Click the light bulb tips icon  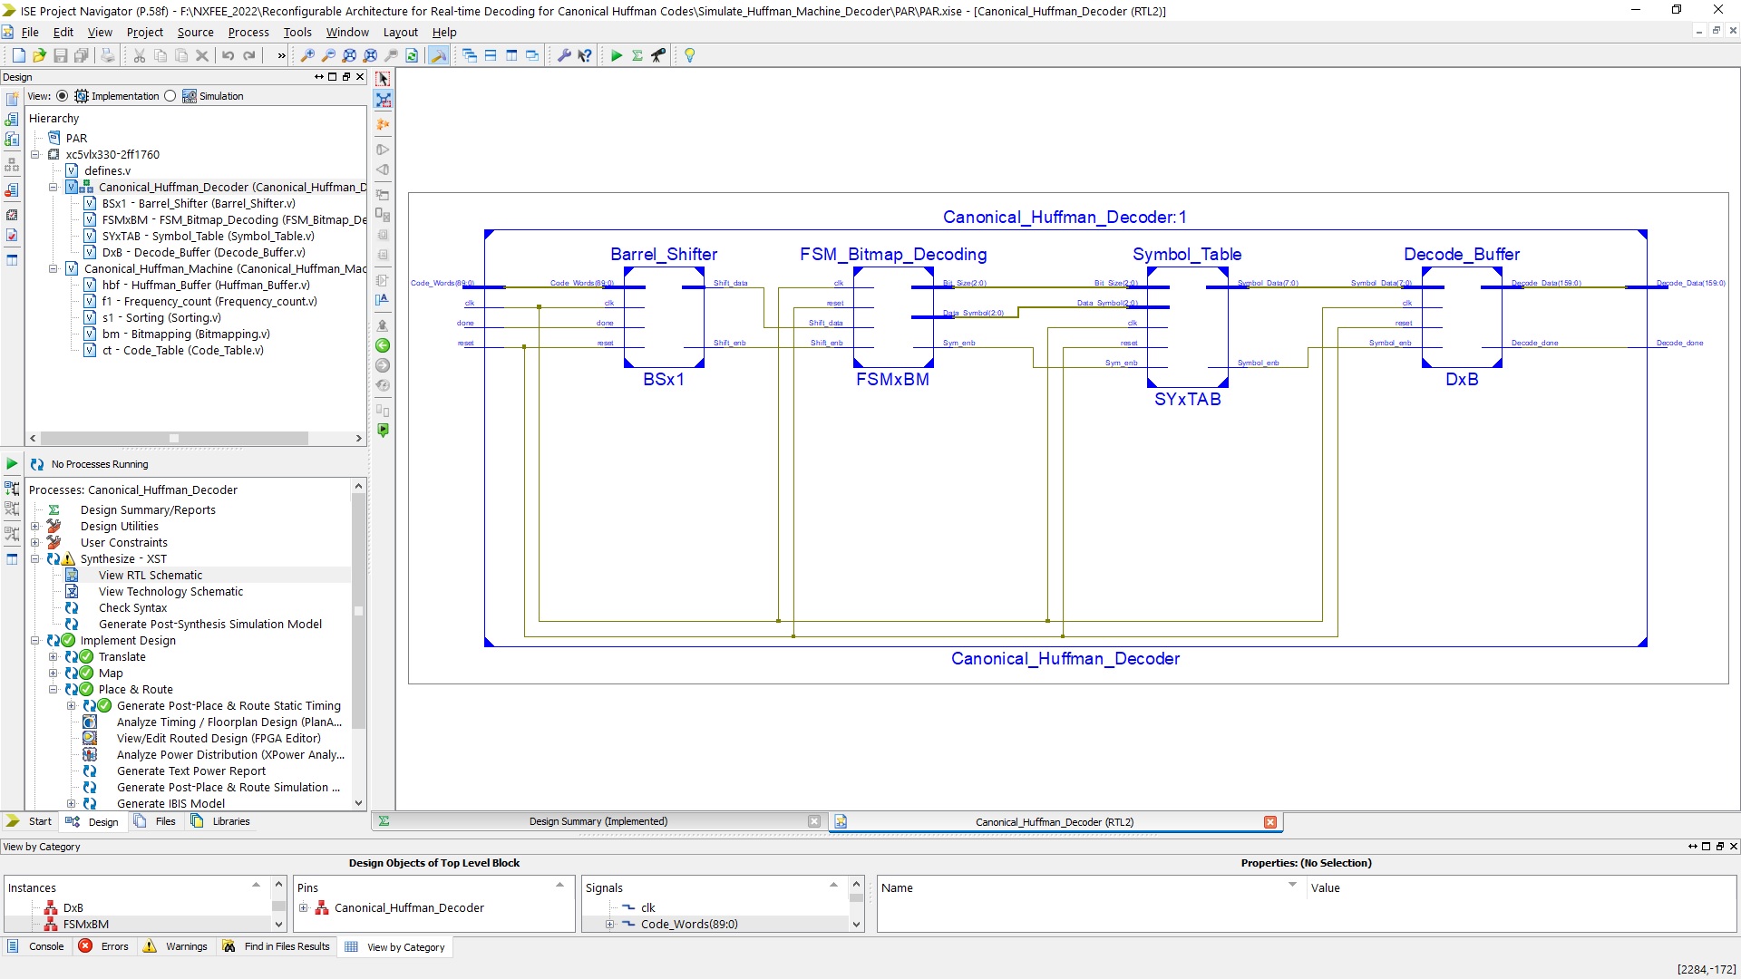(689, 55)
